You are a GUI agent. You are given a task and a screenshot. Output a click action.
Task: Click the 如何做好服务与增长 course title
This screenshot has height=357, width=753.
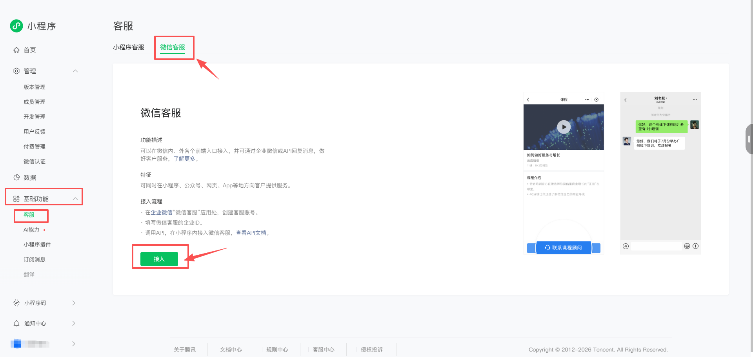pyautogui.click(x=544, y=155)
